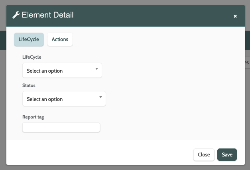Click the Element Detail title text
Viewport: 250px width, 170px height.
tap(47, 15)
